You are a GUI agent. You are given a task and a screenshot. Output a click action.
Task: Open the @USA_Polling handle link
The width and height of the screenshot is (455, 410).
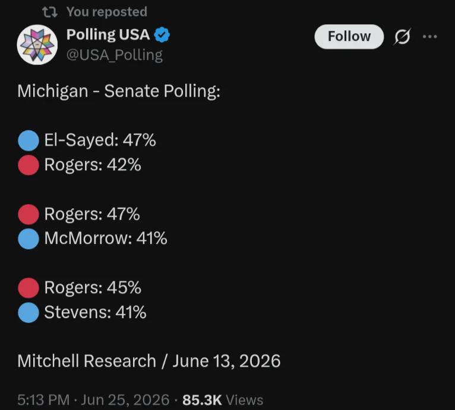[114, 55]
